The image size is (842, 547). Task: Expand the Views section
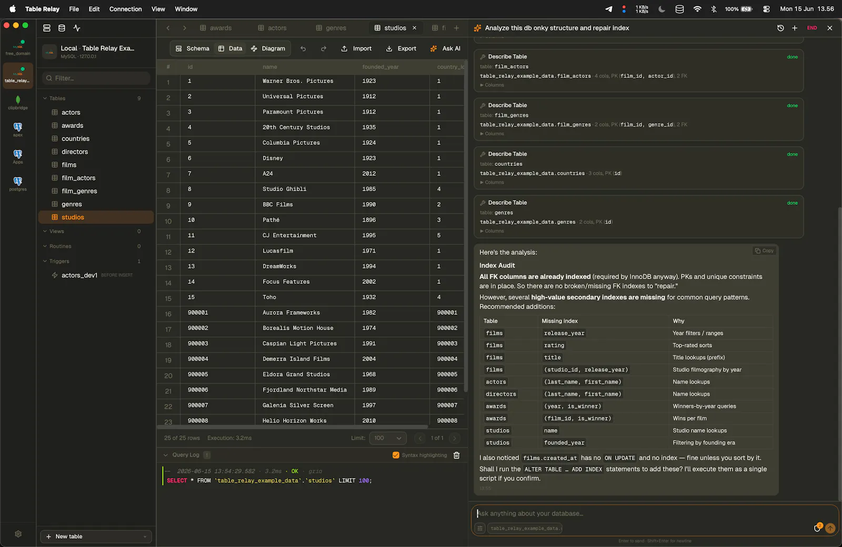45,231
